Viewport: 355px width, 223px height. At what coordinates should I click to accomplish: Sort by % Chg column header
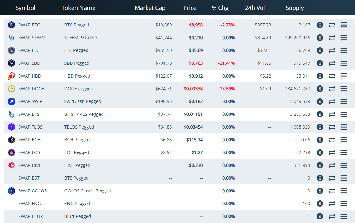[220, 8]
